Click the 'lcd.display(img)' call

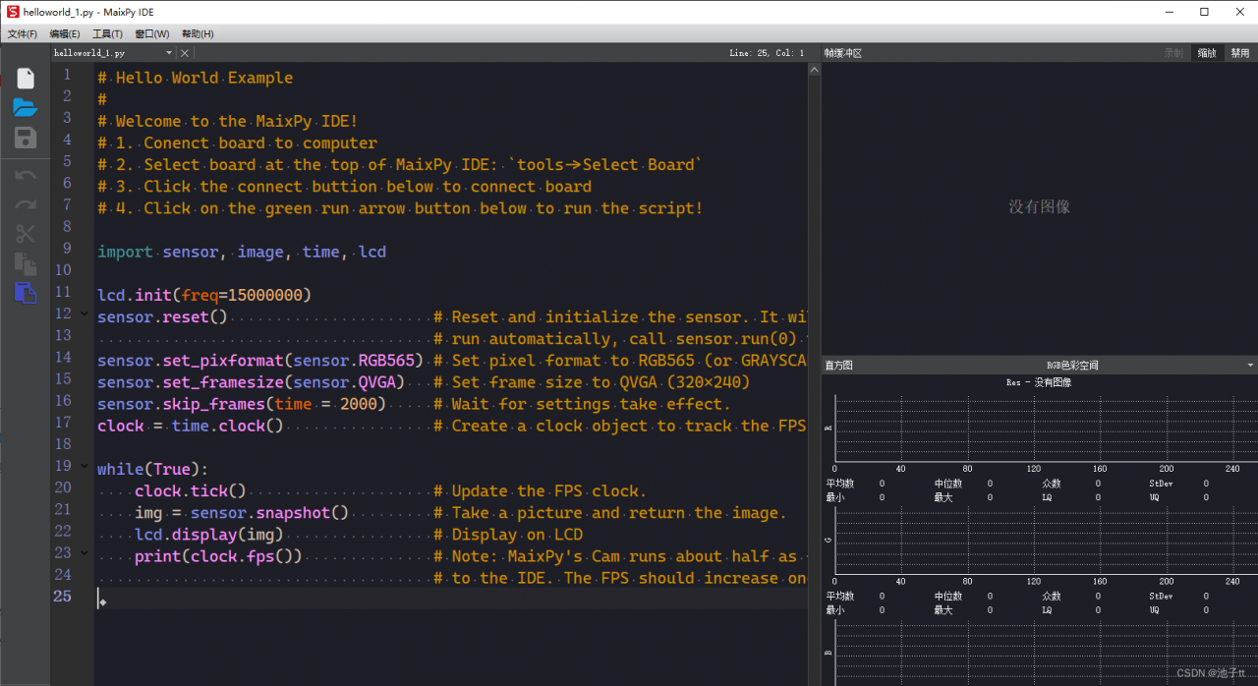[x=209, y=534]
